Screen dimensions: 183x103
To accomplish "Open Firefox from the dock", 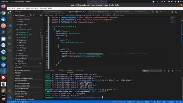I will [3, 6].
